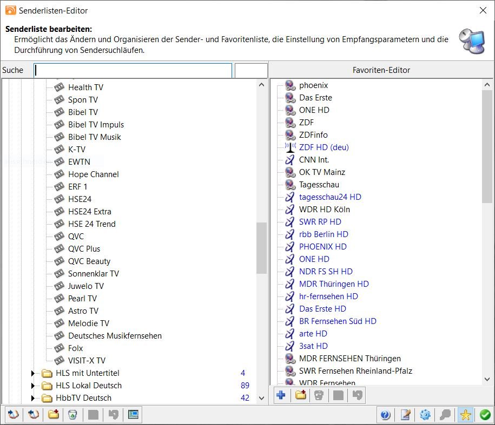Screen dimensions: 495x425
Task: Expand the HLS mit Untertitel folder
Action: 33,373
